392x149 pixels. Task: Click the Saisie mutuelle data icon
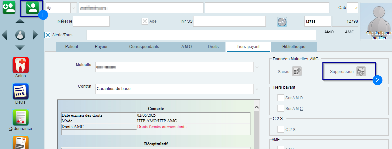(x=297, y=71)
